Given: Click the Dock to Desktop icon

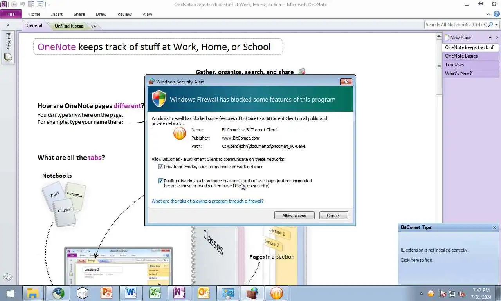Looking at the screenshot, I should 31,4.
